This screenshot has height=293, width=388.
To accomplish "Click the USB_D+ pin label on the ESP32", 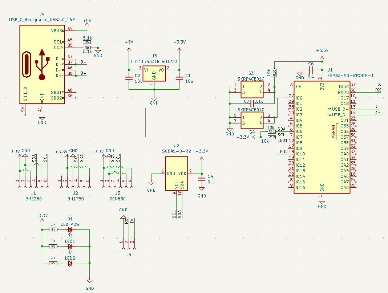I will pyautogui.click(x=340, y=115).
